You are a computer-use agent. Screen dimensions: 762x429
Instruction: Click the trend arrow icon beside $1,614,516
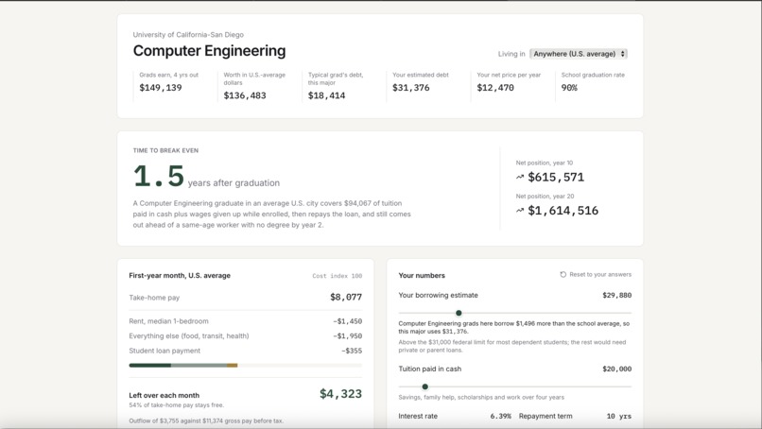(x=520, y=211)
